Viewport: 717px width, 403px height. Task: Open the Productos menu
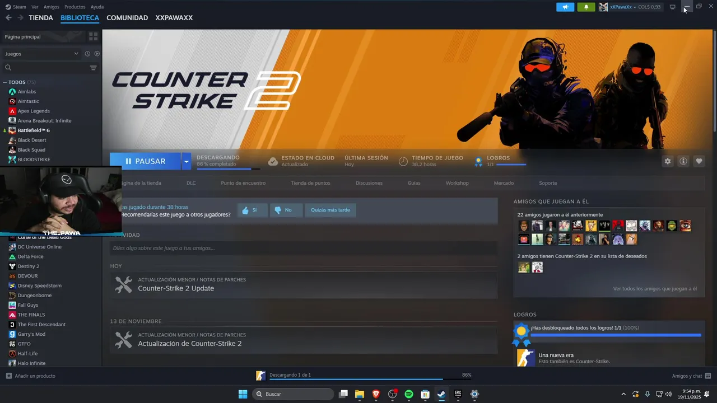(x=75, y=7)
